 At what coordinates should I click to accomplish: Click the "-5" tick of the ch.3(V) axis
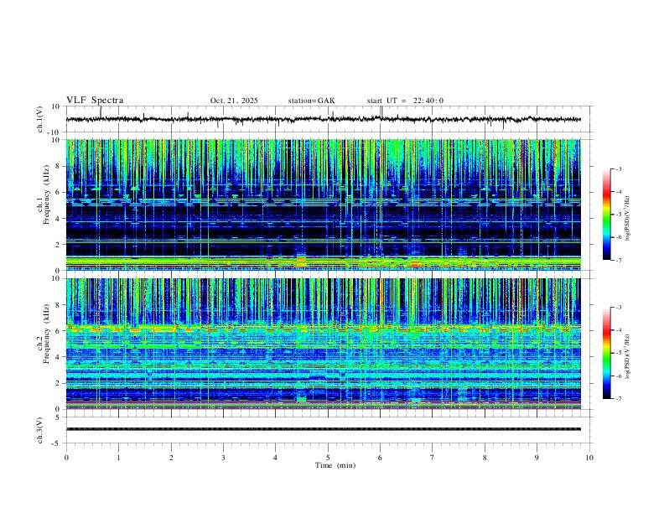(57, 443)
